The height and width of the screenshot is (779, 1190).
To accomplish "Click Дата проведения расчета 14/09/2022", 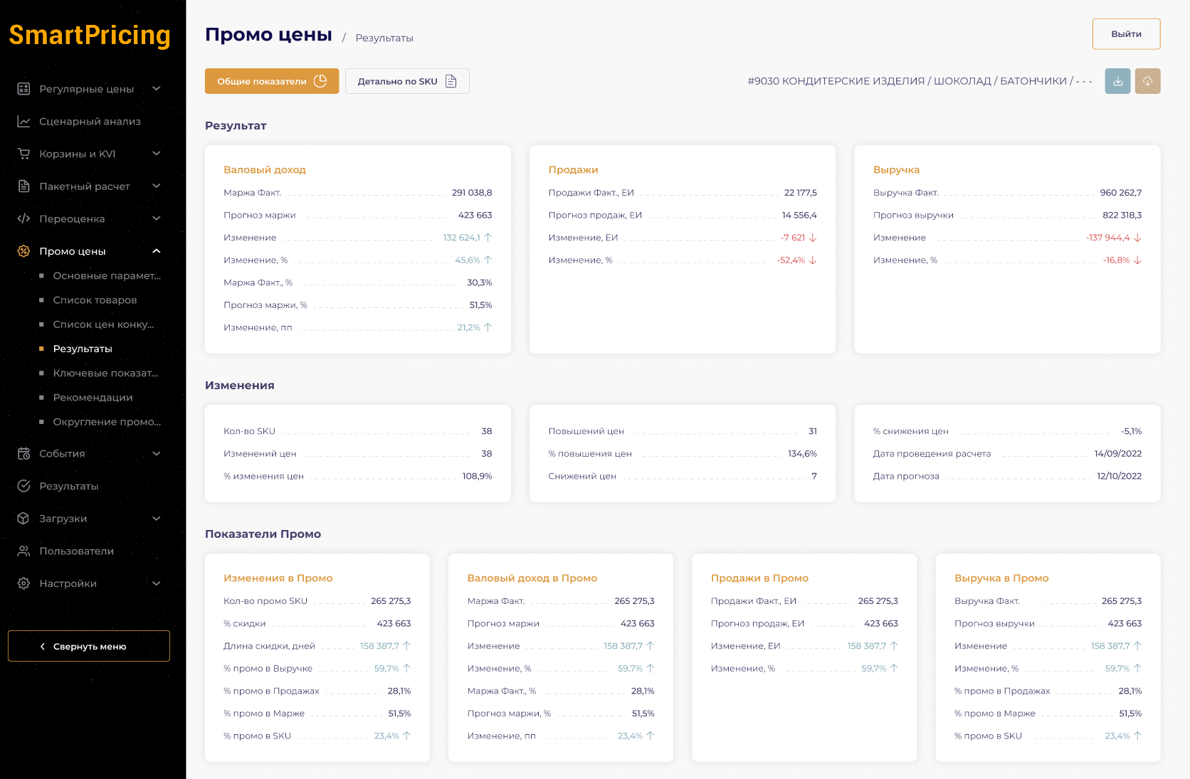I will [x=1117, y=454].
